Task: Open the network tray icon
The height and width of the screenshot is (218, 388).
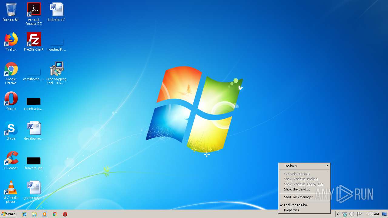Action: click(345, 214)
